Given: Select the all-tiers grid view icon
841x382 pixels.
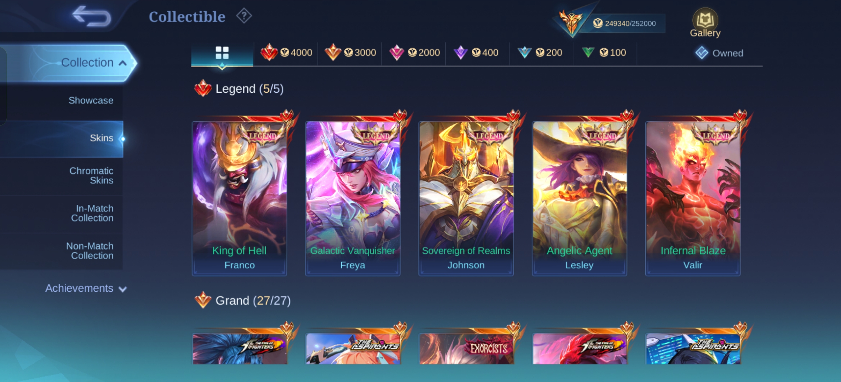Looking at the screenshot, I should pyautogui.click(x=222, y=53).
